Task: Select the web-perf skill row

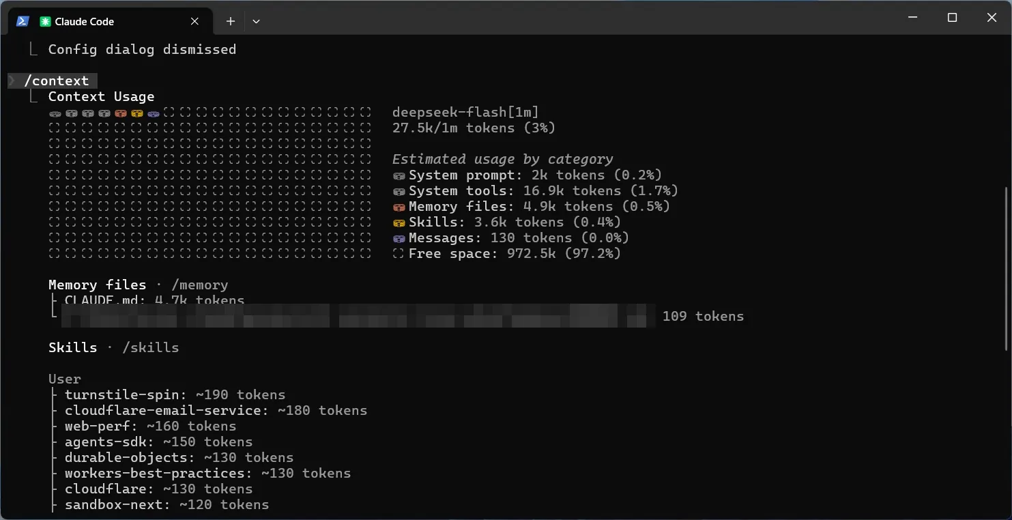Action: point(150,426)
